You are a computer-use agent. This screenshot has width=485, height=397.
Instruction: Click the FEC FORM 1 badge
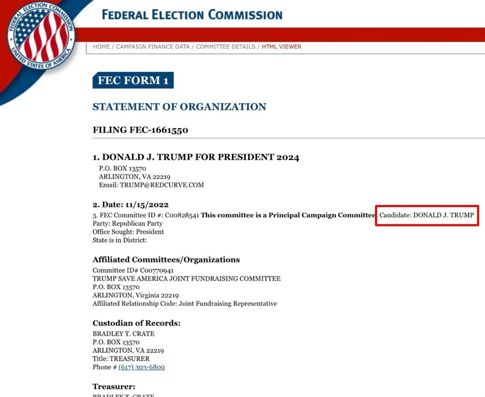133,80
